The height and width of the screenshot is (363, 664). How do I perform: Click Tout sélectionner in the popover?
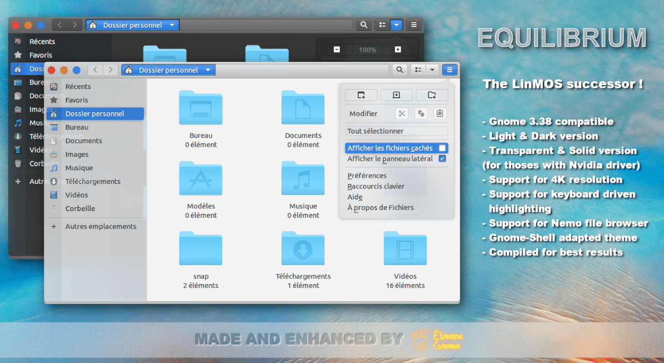pos(396,131)
